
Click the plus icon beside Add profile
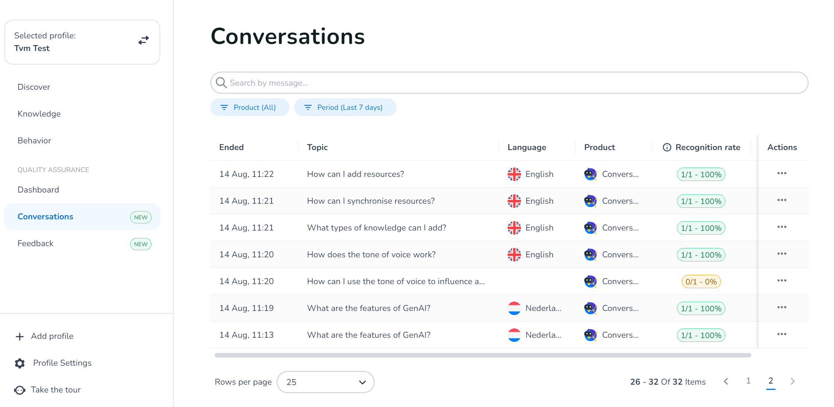pyautogui.click(x=20, y=337)
